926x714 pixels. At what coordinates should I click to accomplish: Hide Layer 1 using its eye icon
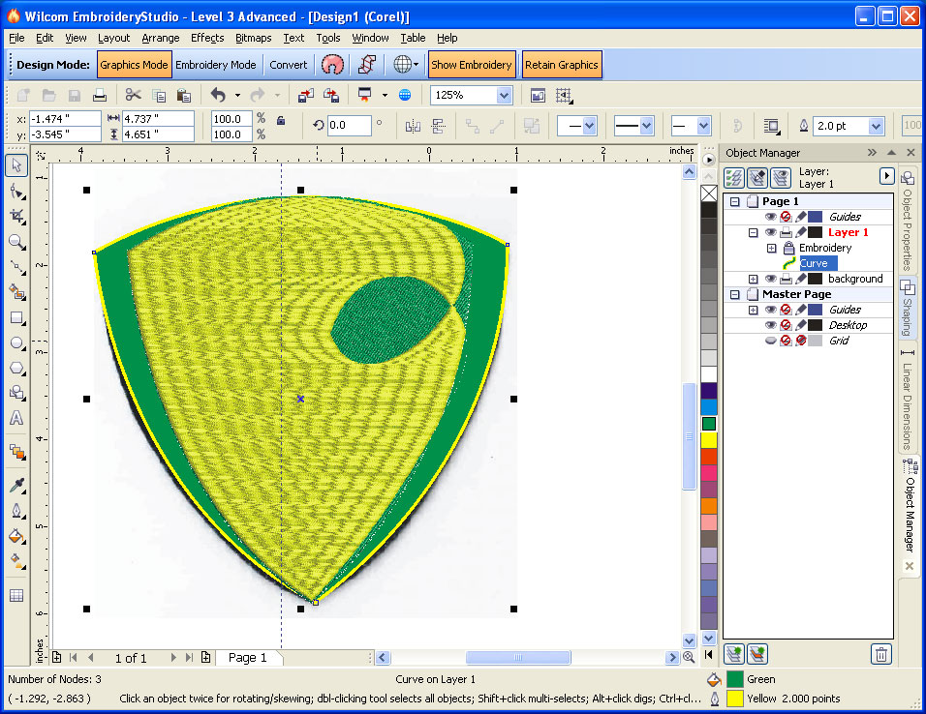click(770, 232)
